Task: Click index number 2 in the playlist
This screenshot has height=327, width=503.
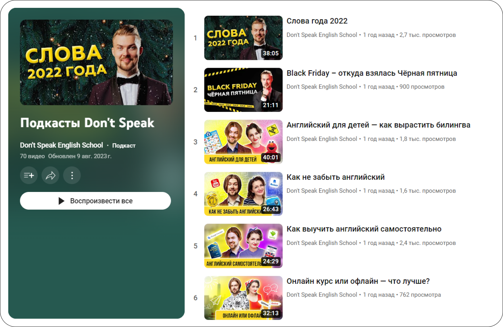Action: (195, 90)
